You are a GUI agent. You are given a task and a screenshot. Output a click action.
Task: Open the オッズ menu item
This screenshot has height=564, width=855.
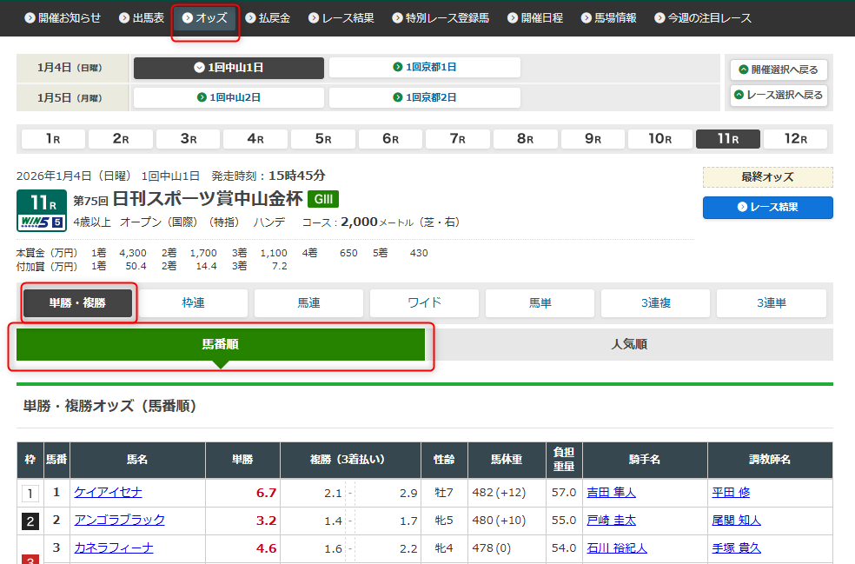click(x=205, y=18)
